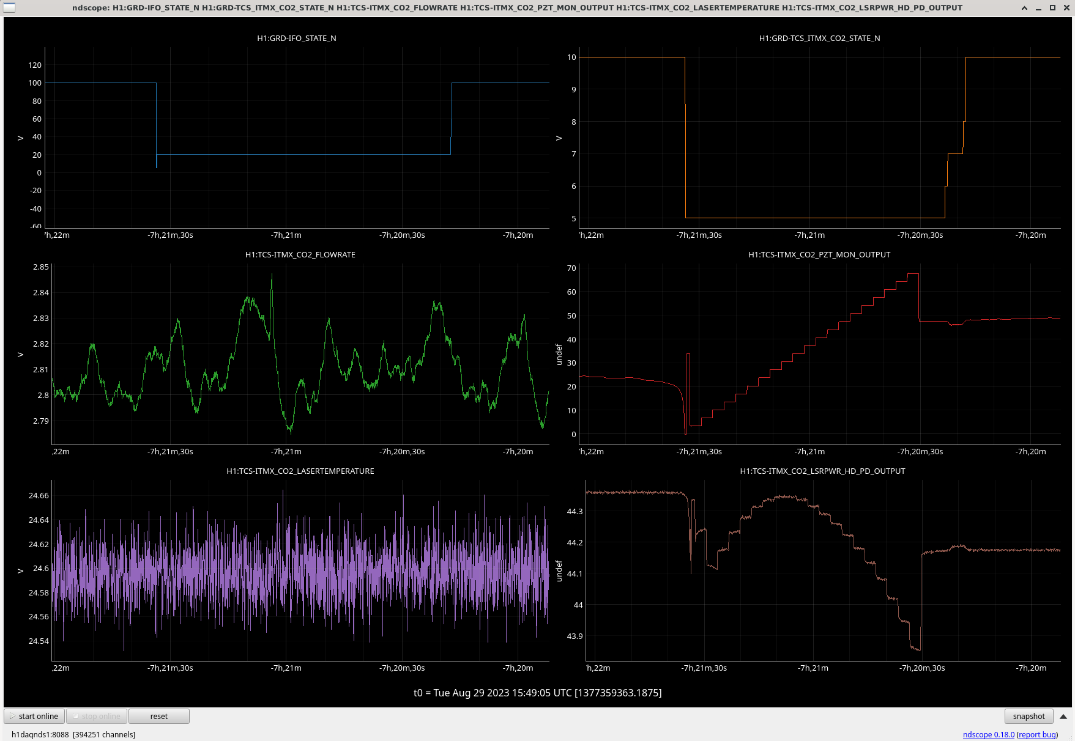Click the -7h,20m tick under PZT_MON_OUTPUT plot
This screenshot has width=1075, height=741.
click(x=1031, y=452)
